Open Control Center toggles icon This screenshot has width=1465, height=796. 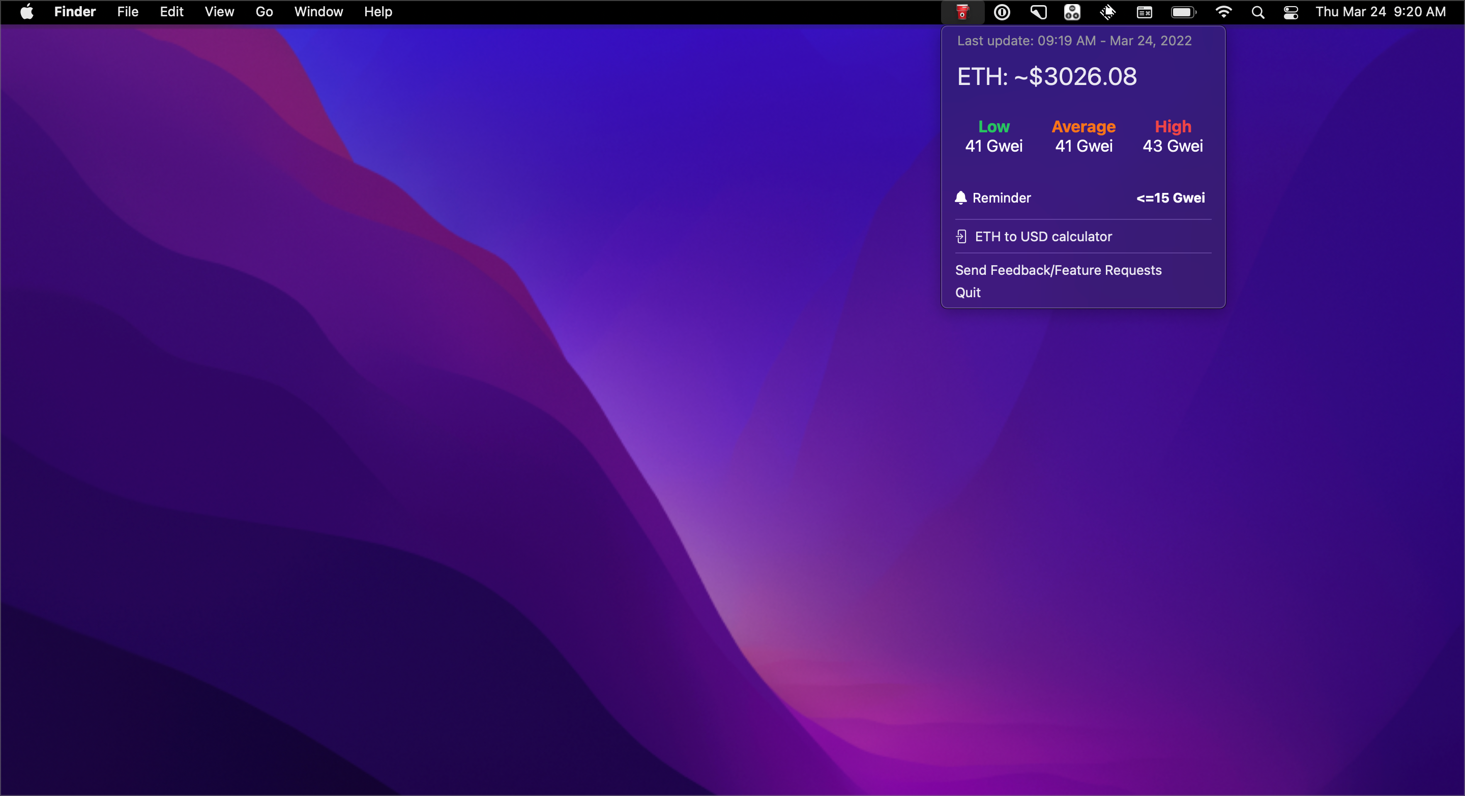point(1291,12)
